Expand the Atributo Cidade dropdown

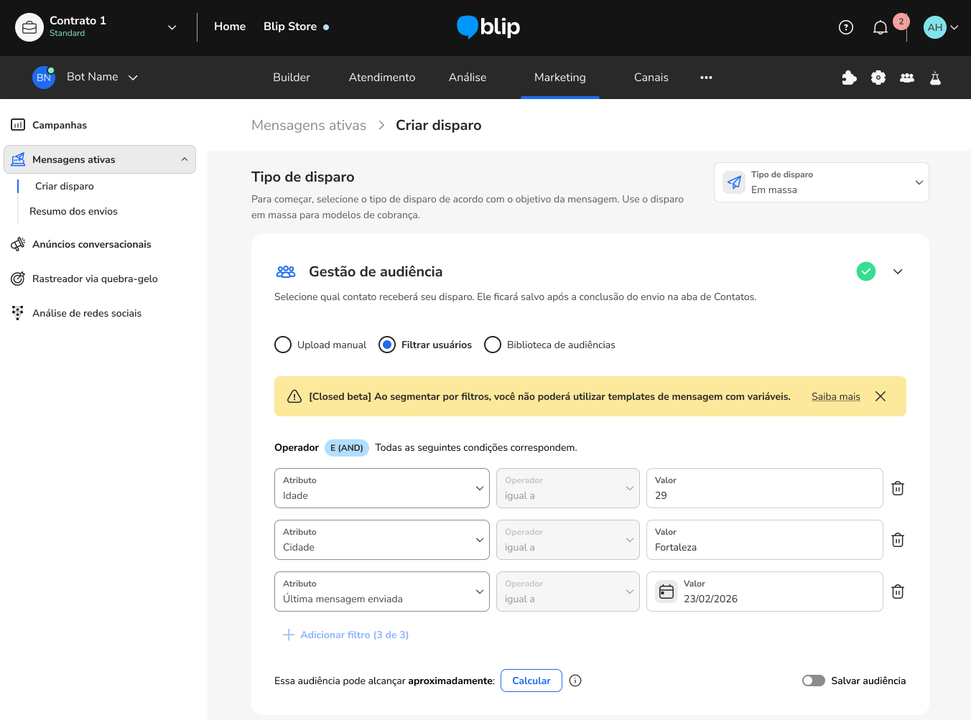(381, 540)
